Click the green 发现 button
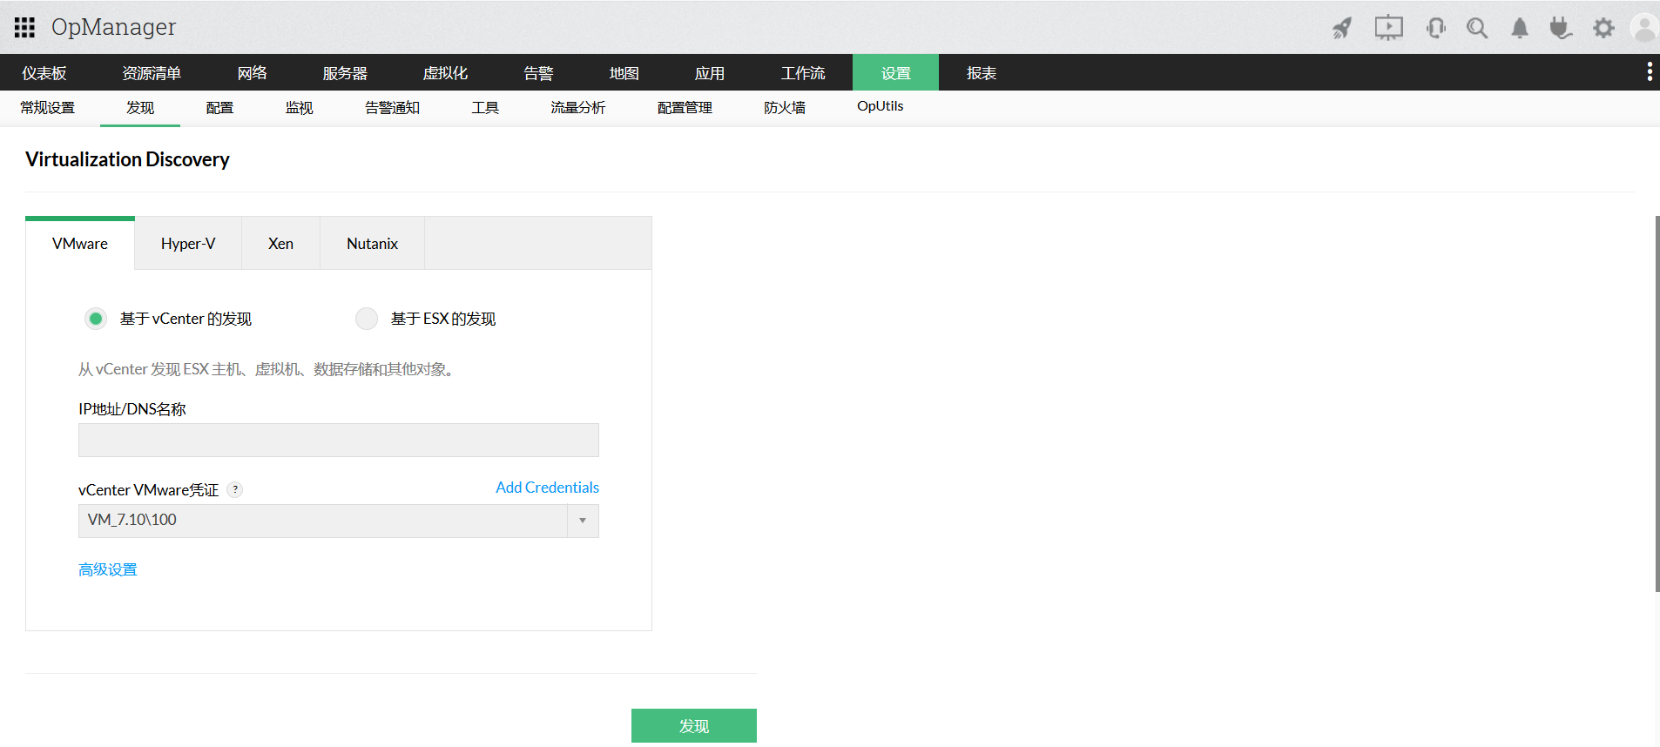Viewport: 1660px width, 747px height. pyautogui.click(x=694, y=726)
